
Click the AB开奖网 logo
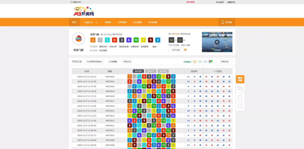pyautogui.click(x=84, y=12)
